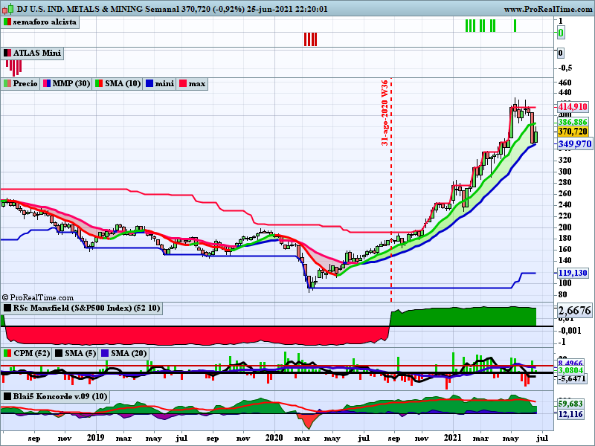Click the 119,130 blue price label

[572, 273]
